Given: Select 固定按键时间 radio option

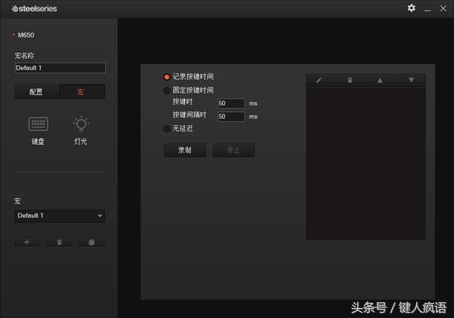Looking at the screenshot, I should point(166,90).
